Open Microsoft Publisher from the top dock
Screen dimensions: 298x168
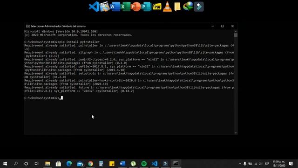tap(146, 7)
